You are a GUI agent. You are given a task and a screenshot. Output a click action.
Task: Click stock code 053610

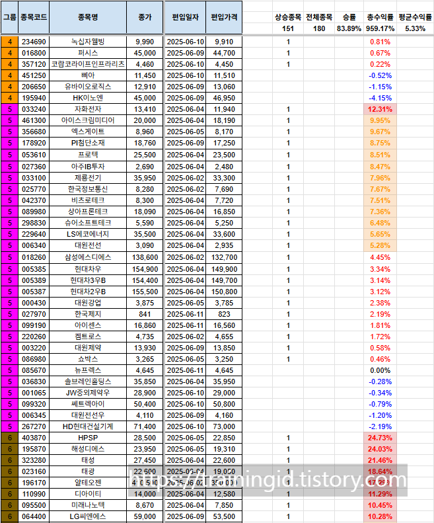[34, 155]
